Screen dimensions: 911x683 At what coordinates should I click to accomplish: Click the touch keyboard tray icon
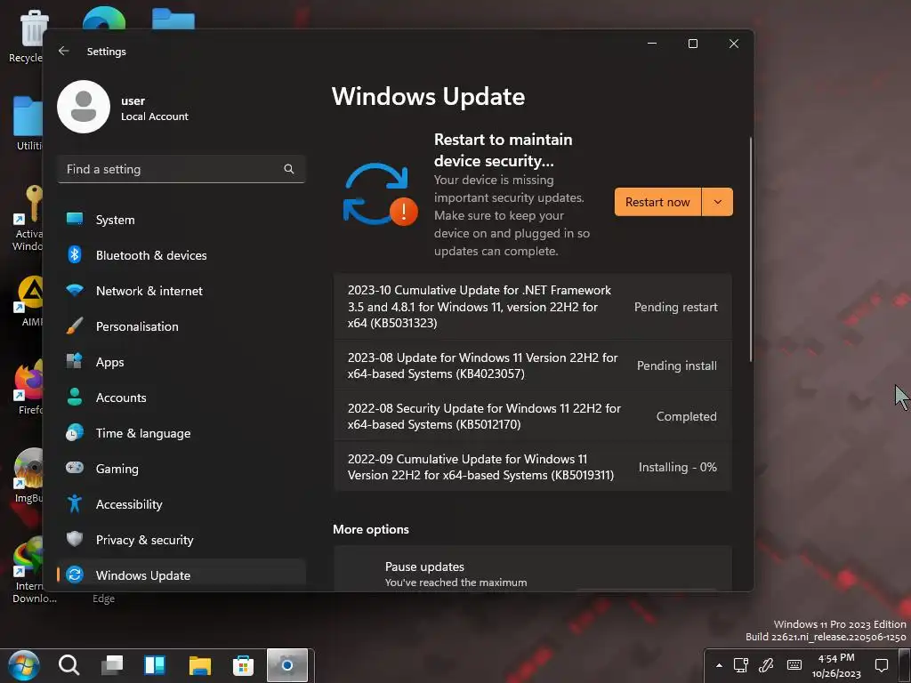[x=794, y=665]
